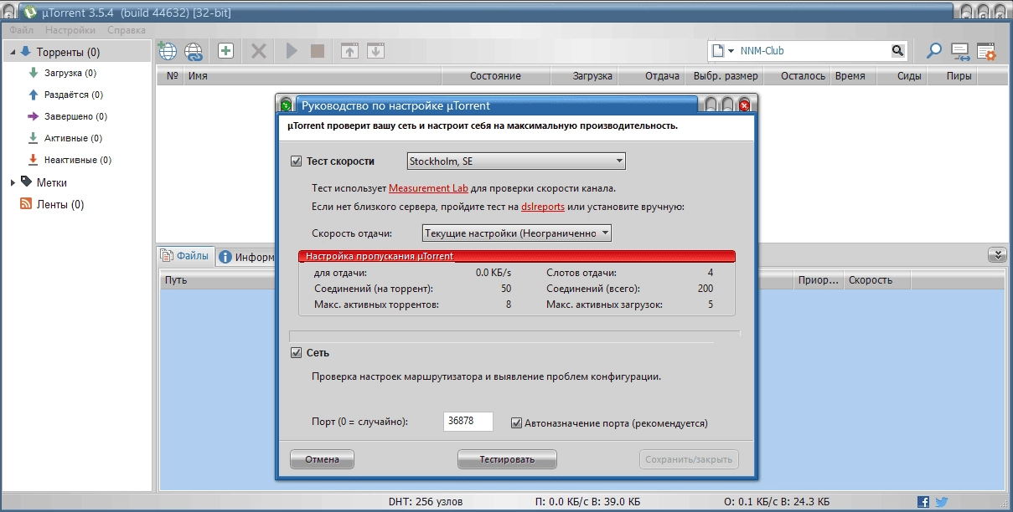This screenshot has width=1013, height=512.
Task: Uncheck the Сеть checkbox
Action: point(295,353)
